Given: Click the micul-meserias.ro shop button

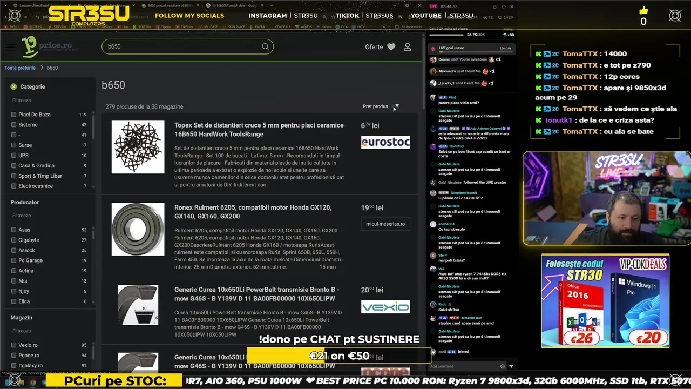Looking at the screenshot, I should click(x=385, y=224).
